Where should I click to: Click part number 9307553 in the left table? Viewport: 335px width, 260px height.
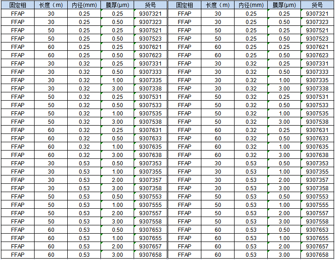click(x=150, y=197)
